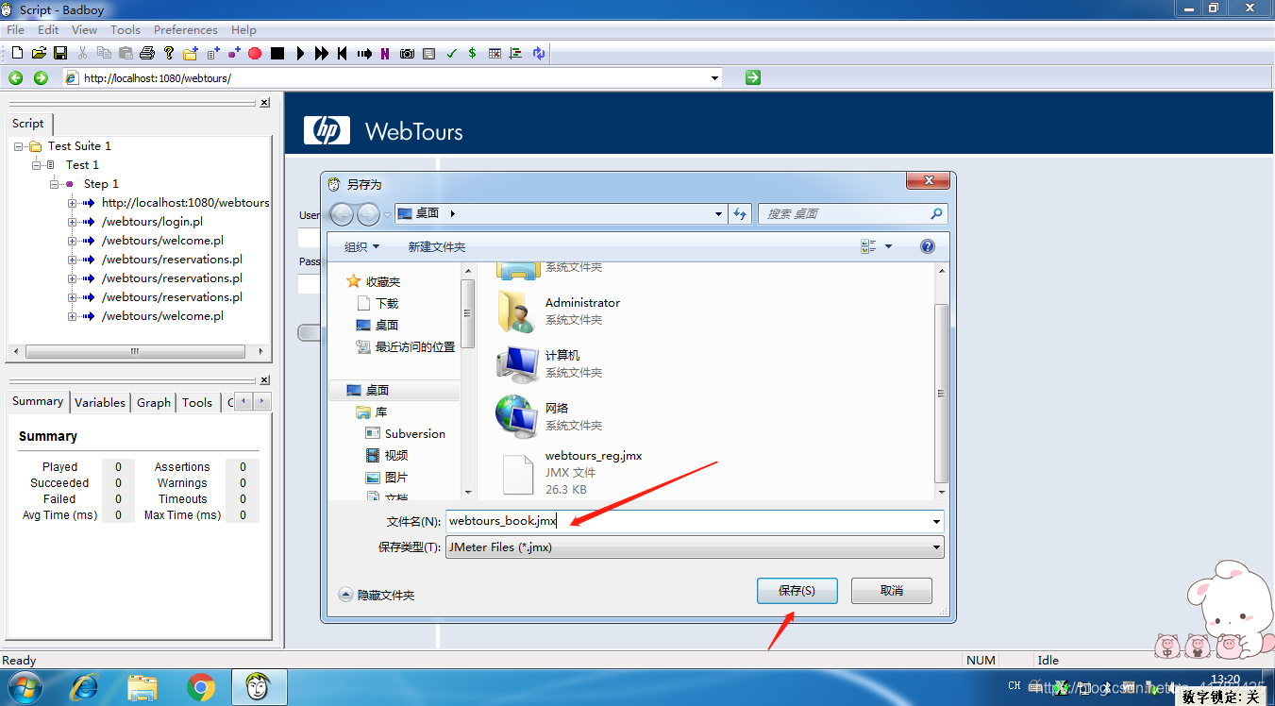1275x706 pixels.
Task: Click the black Stop square button
Action: click(x=277, y=54)
